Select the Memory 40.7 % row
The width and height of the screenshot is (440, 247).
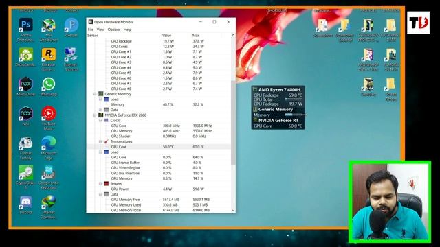pos(159,104)
